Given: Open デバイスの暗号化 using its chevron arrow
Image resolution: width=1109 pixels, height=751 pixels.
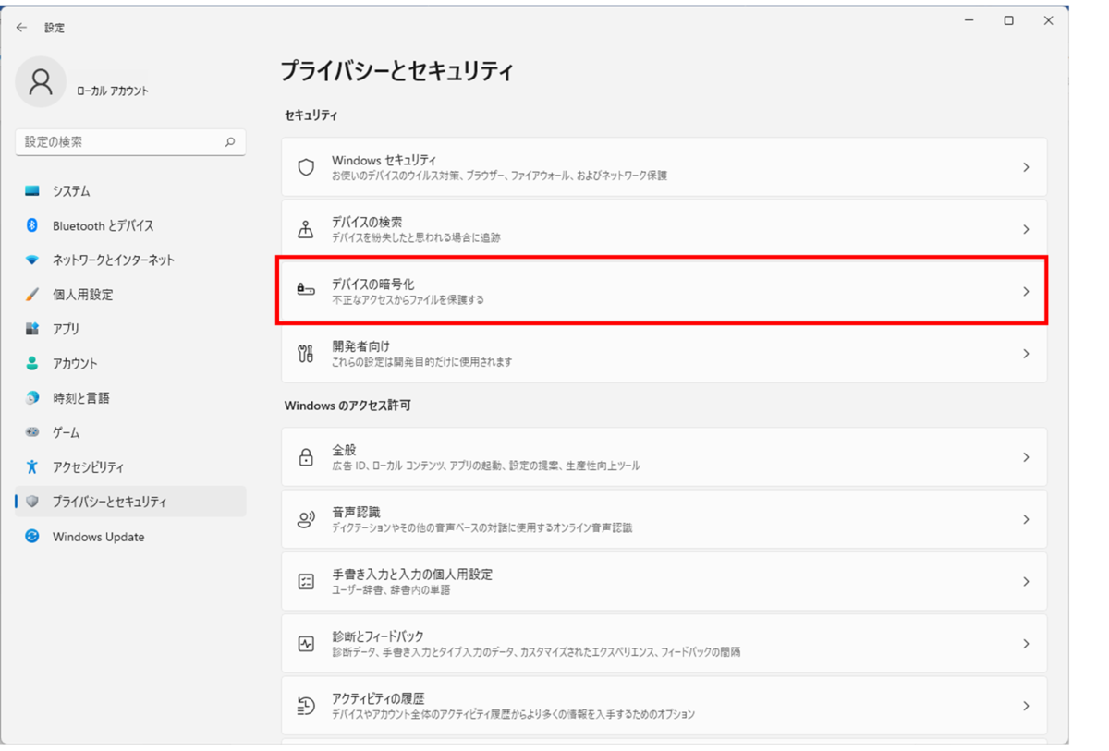Looking at the screenshot, I should coord(1026,291).
